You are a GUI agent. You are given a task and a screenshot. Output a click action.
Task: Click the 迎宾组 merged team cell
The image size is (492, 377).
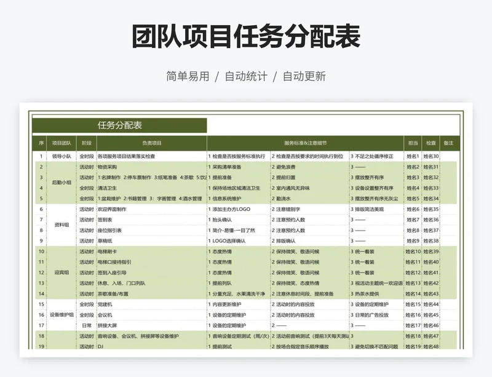pyautogui.click(x=61, y=272)
